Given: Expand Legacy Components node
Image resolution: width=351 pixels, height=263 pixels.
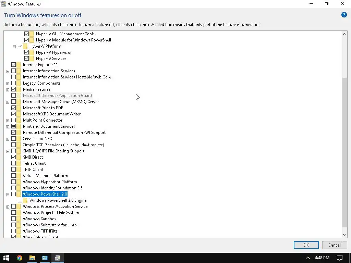Looking at the screenshot, I should click(x=8, y=84).
